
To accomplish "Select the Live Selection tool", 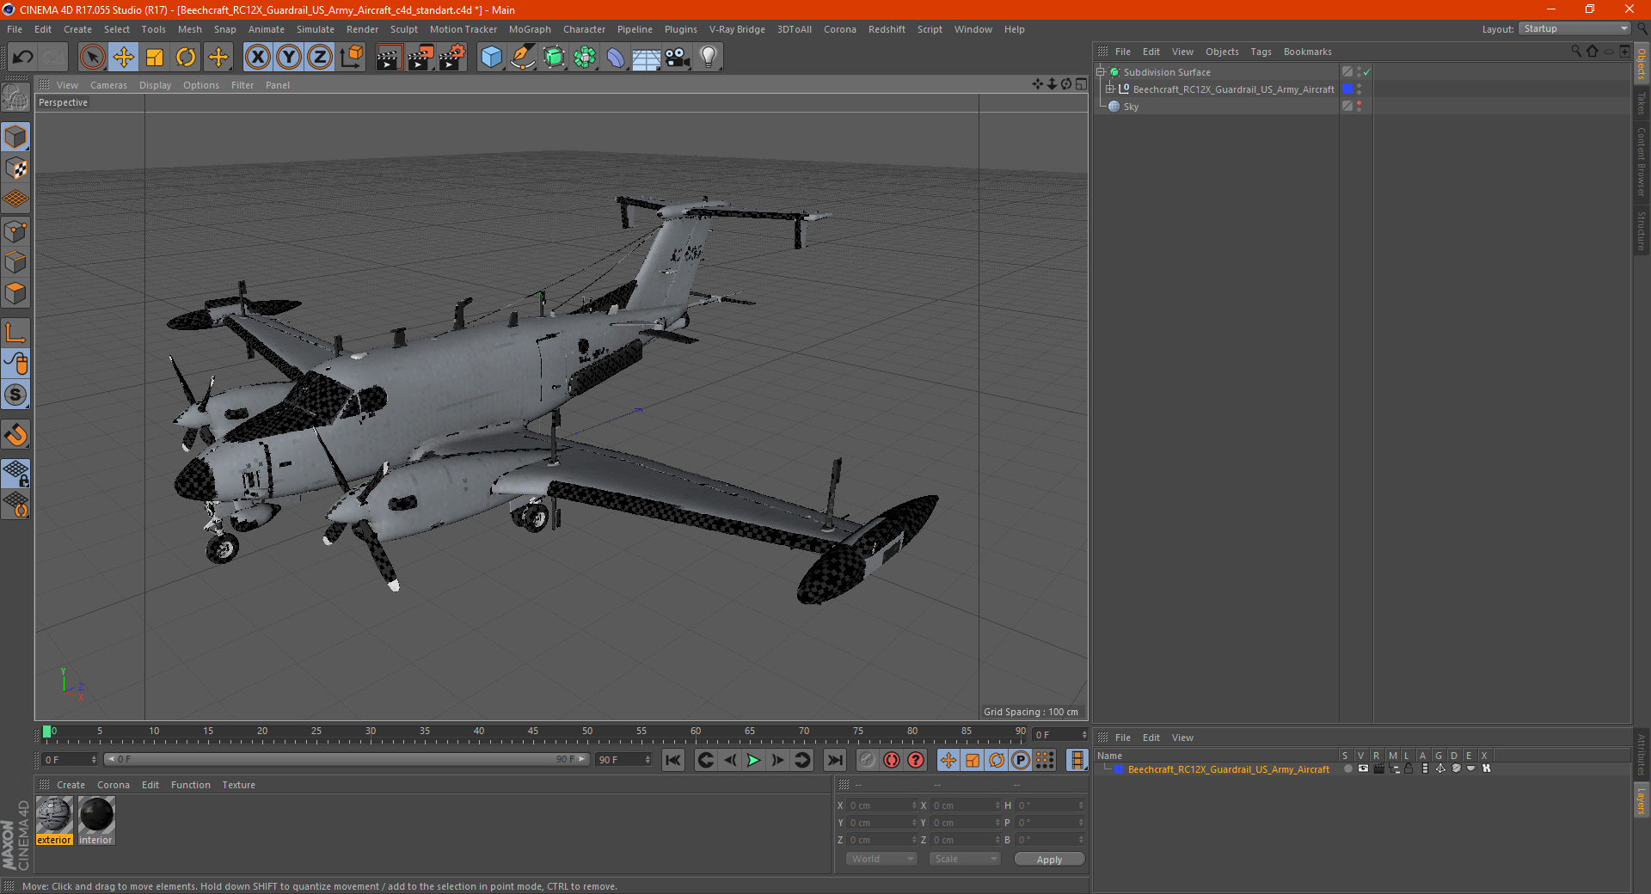I will pyautogui.click(x=92, y=58).
